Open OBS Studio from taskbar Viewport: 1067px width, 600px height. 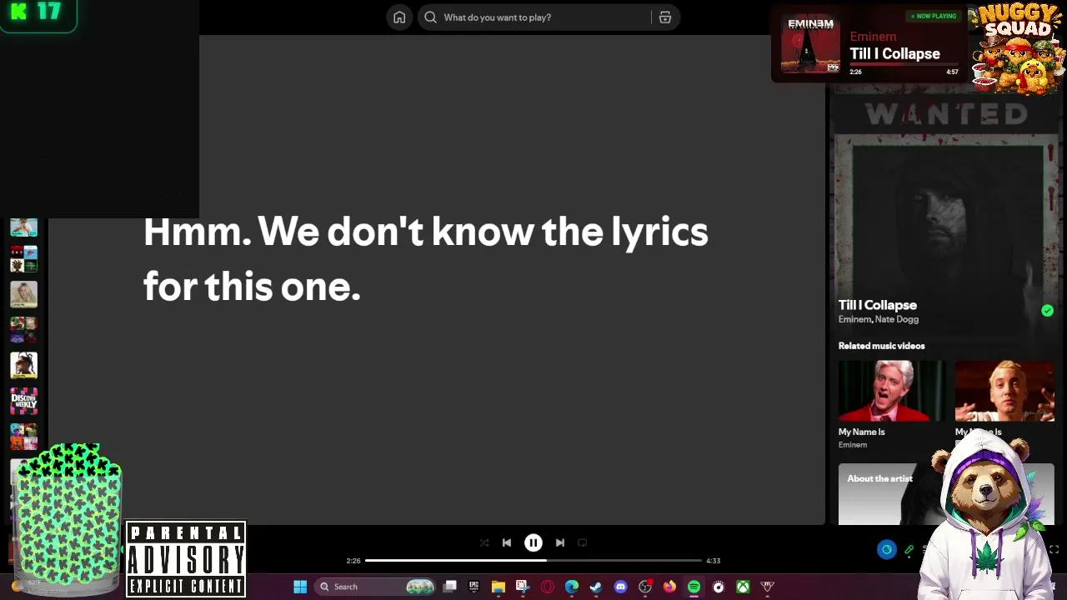pos(645,587)
